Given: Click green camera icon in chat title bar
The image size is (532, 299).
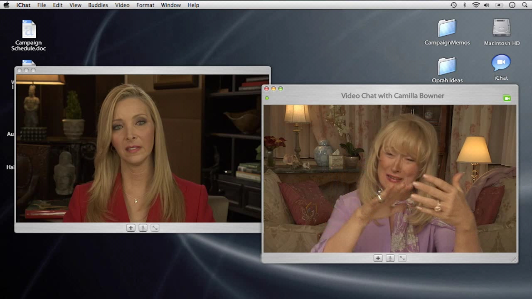Looking at the screenshot, I should (507, 98).
